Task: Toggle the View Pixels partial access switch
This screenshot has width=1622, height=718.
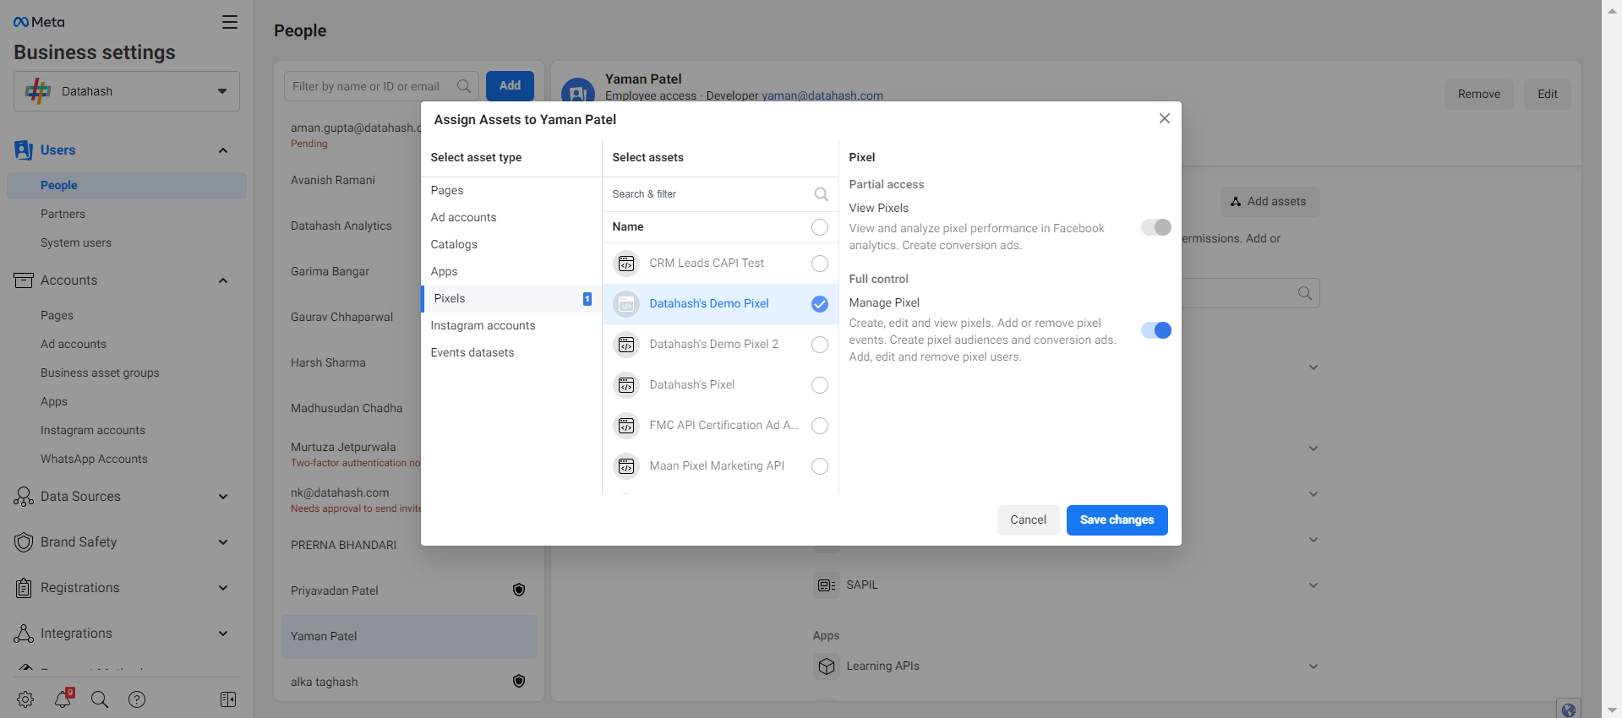Action: (x=1156, y=227)
